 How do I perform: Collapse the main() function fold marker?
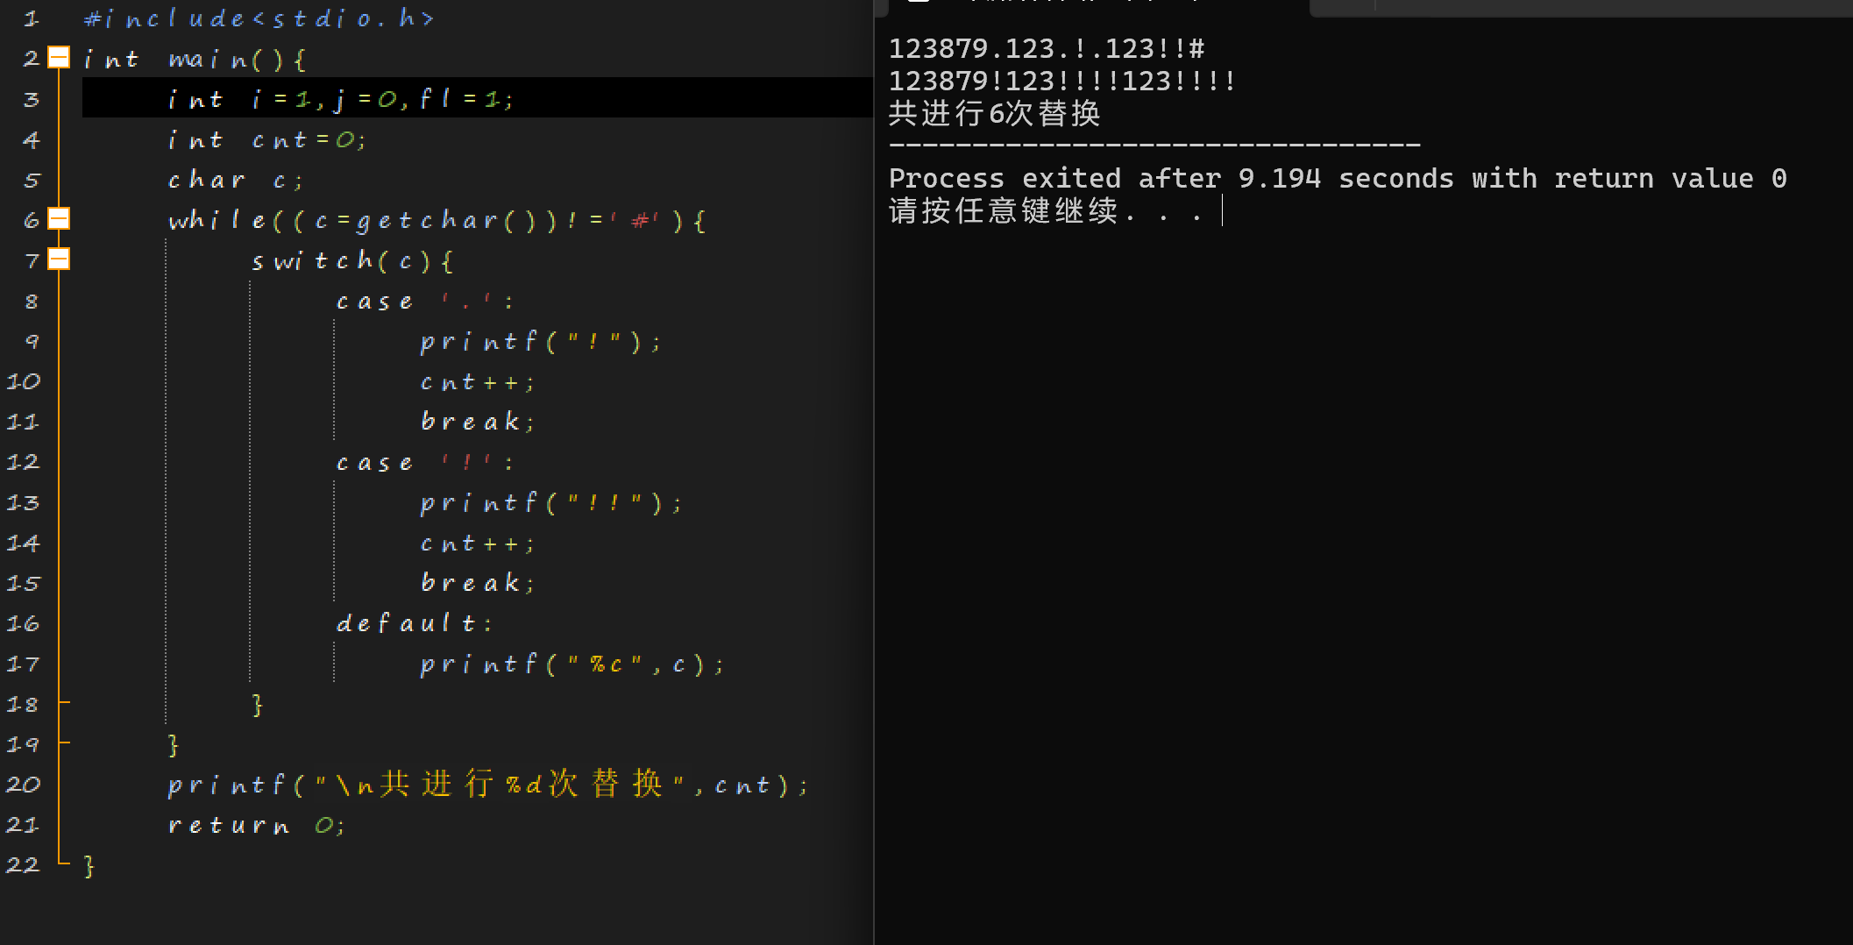[59, 58]
